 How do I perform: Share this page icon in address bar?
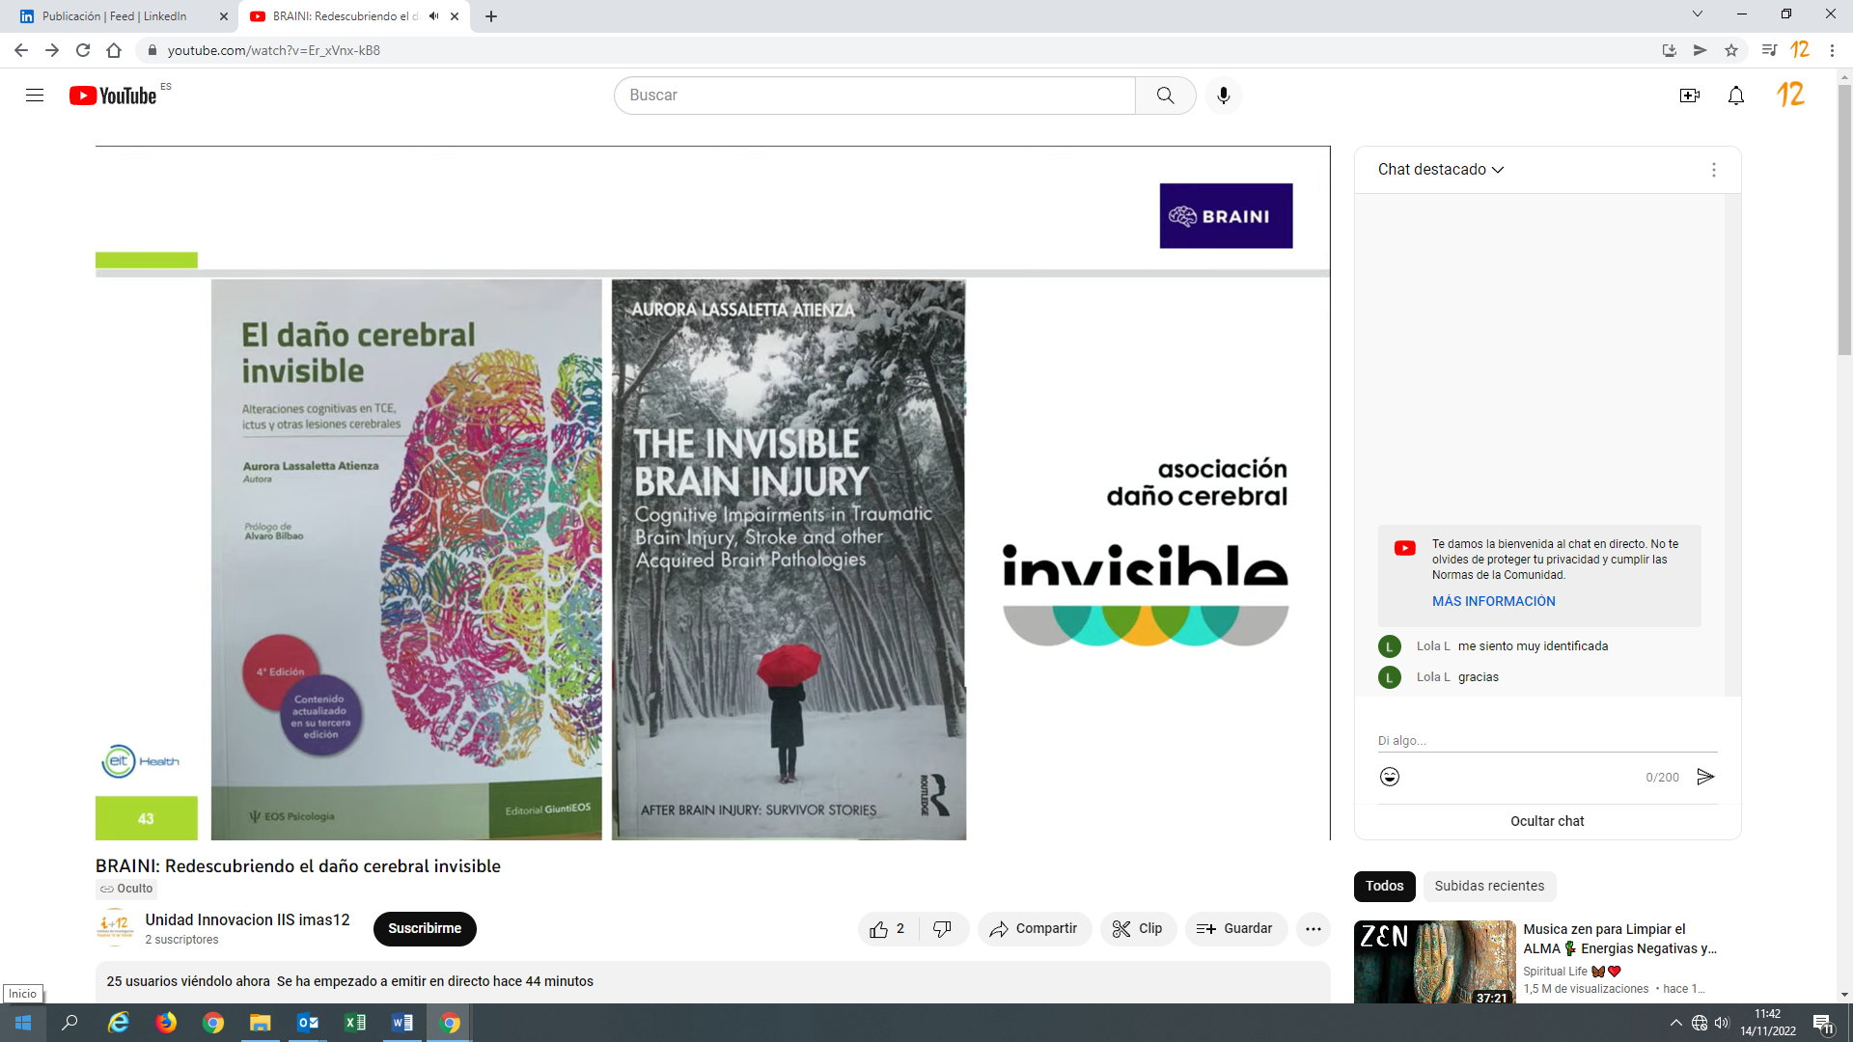1701,50
